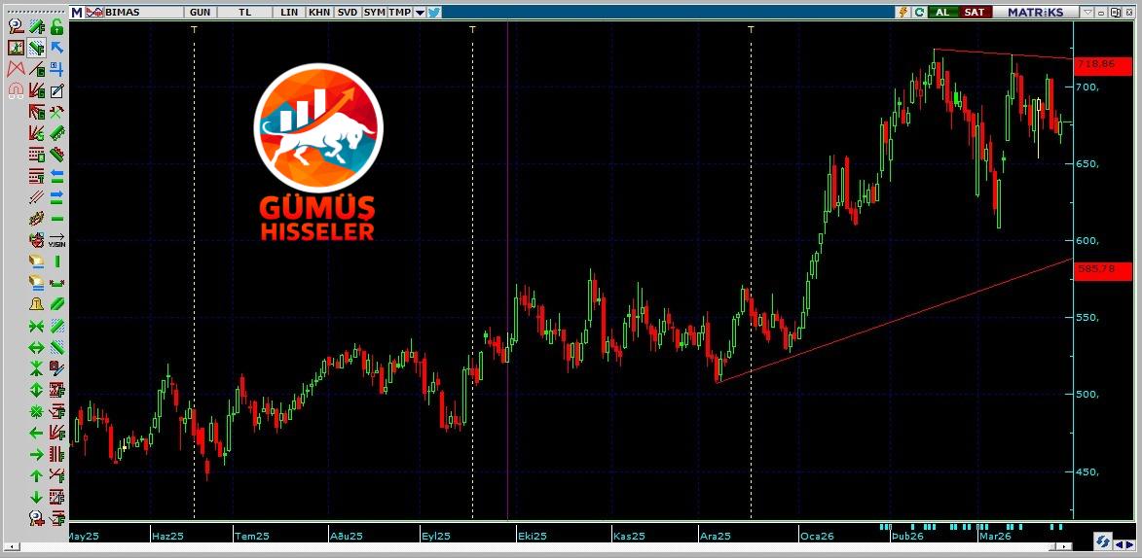Click the Twitter bird icon

[x=434, y=13]
